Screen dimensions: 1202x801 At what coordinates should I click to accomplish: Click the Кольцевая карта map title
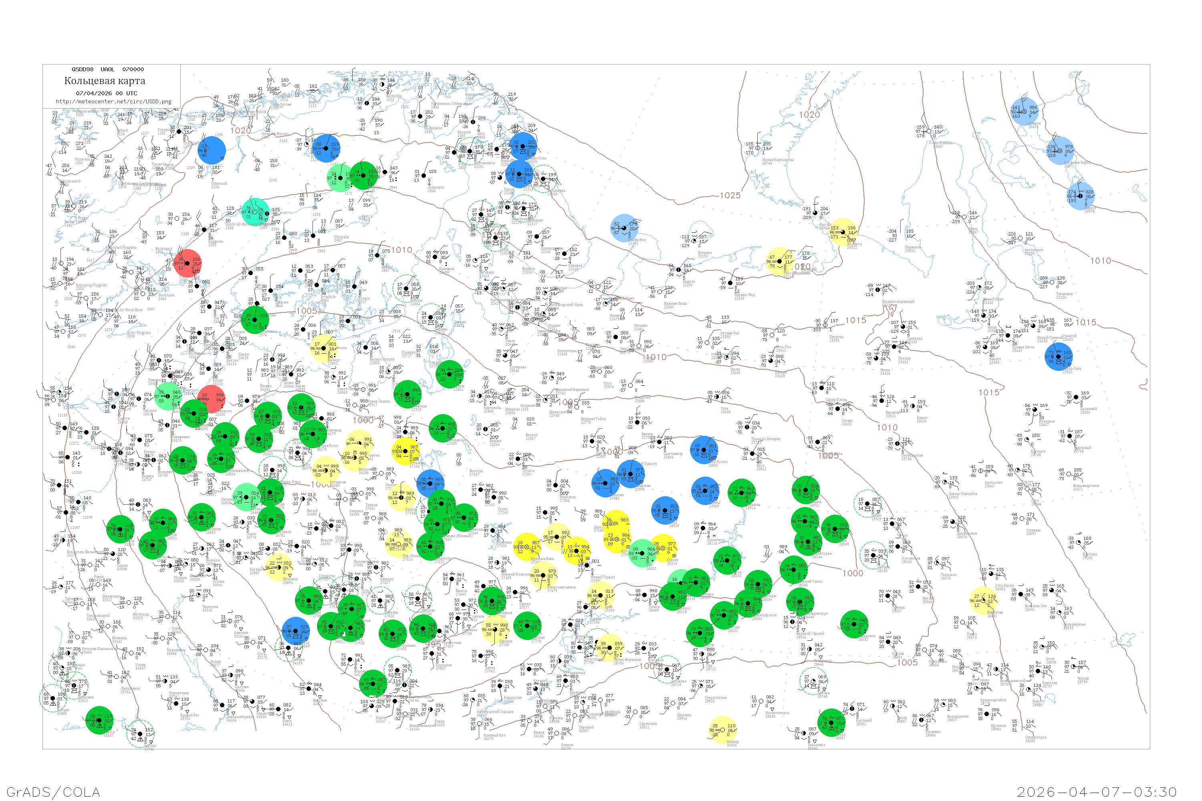click(105, 81)
